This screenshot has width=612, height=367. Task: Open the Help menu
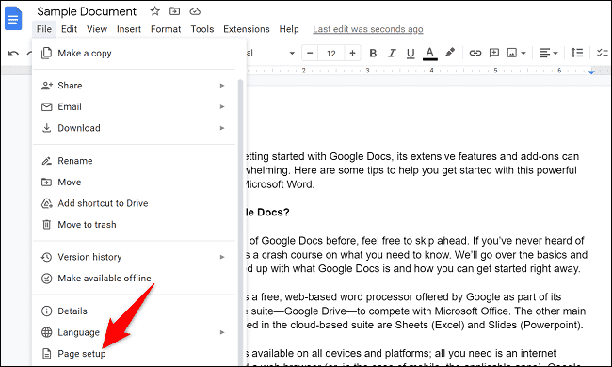coord(289,29)
